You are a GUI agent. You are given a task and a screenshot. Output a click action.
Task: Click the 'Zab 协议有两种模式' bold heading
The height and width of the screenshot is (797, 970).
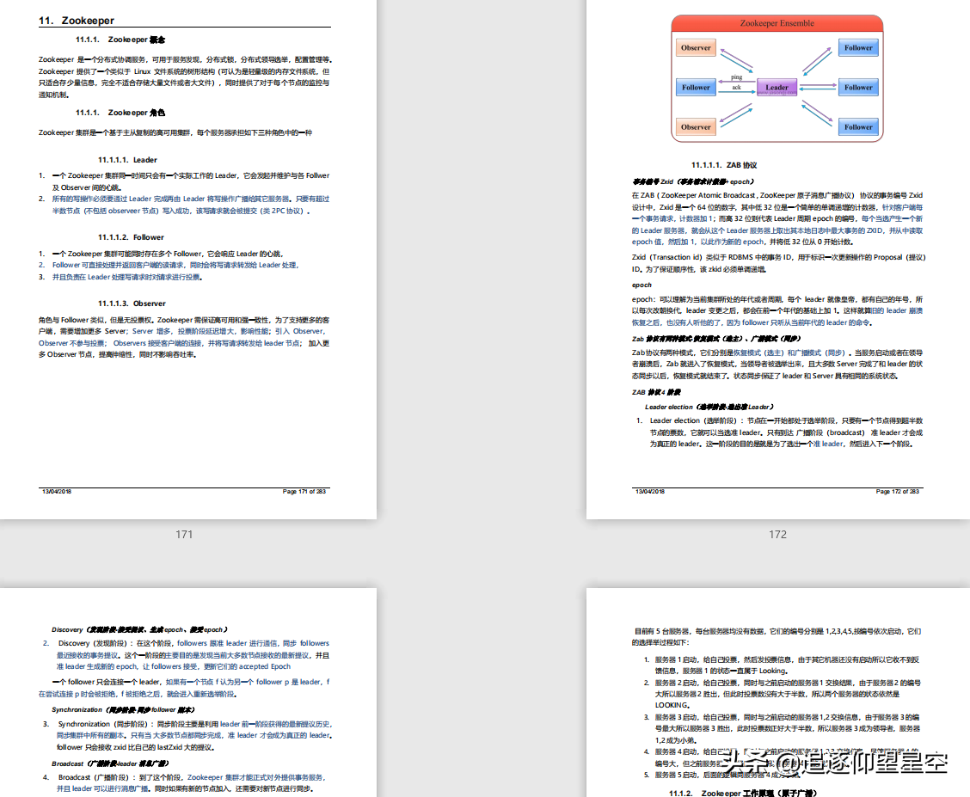pos(715,339)
